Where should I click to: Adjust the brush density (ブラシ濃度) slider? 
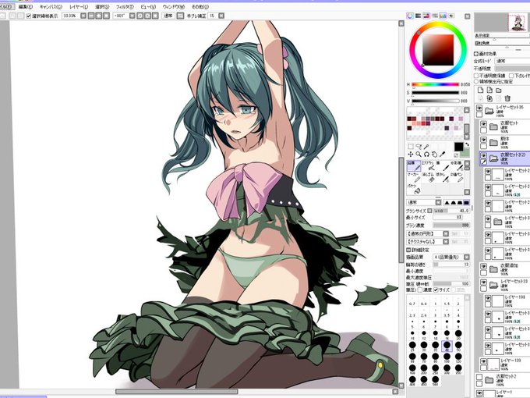click(x=451, y=226)
